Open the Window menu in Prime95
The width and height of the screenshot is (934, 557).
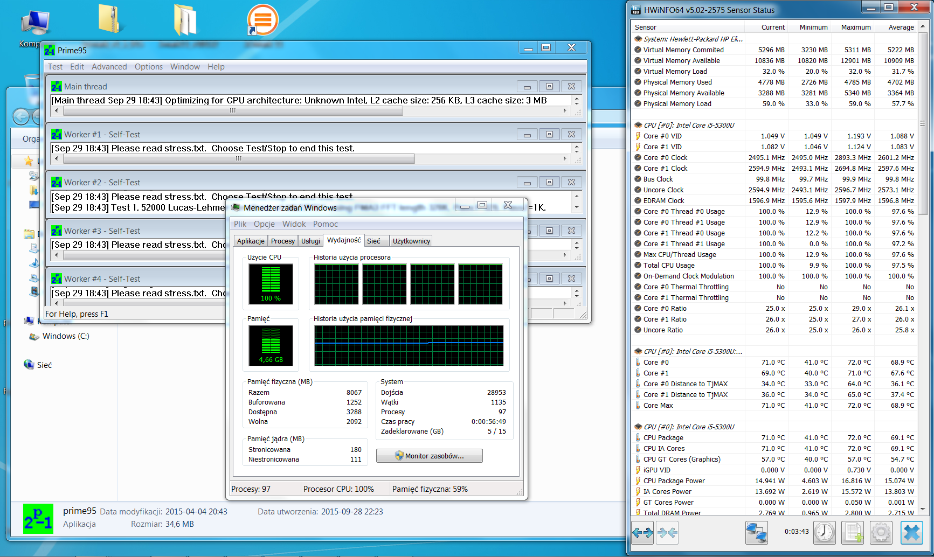point(185,67)
